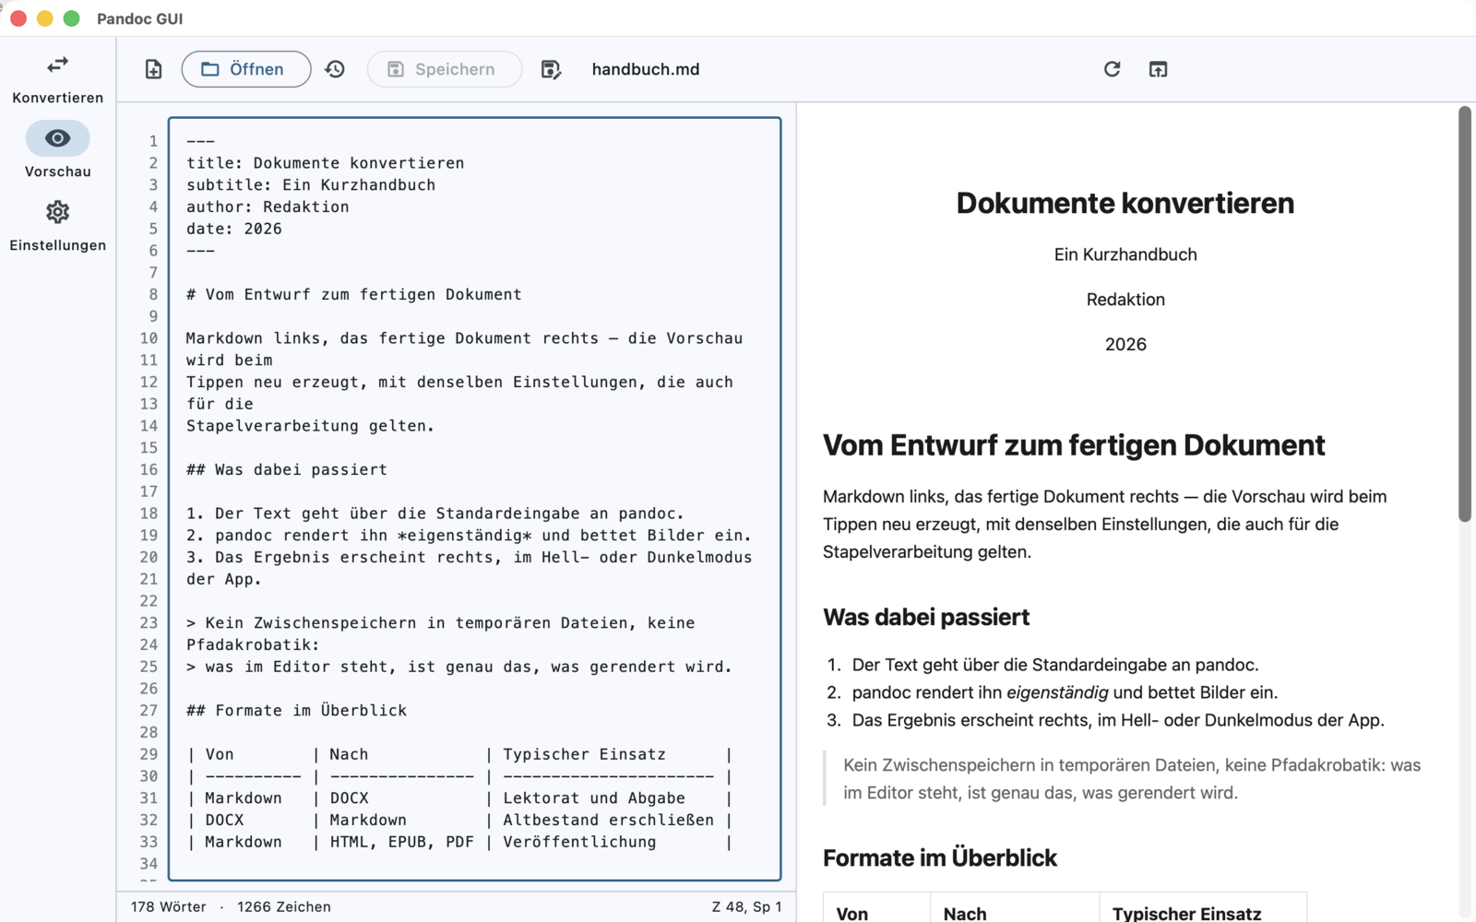This screenshot has height=922, width=1476.
Task: Click inside the Markdown editor area
Action: [x=475, y=499]
